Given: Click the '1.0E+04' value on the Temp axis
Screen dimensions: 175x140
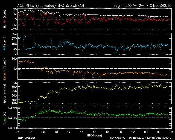Looking at the screenshot, I should (x=12, y=128).
